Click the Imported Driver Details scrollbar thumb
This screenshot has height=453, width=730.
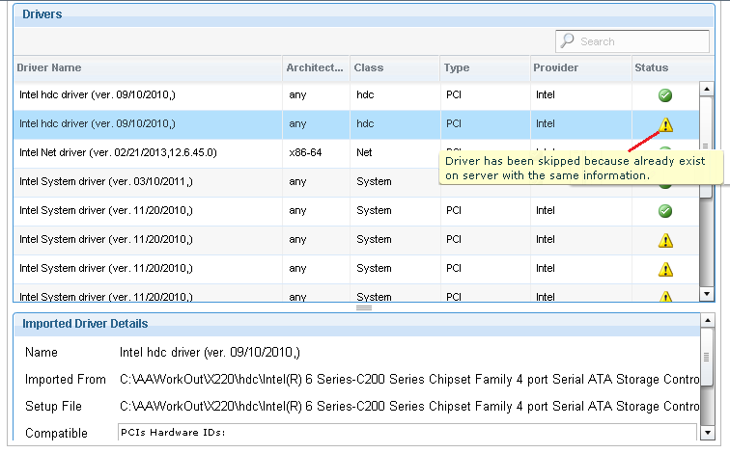(707, 357)
